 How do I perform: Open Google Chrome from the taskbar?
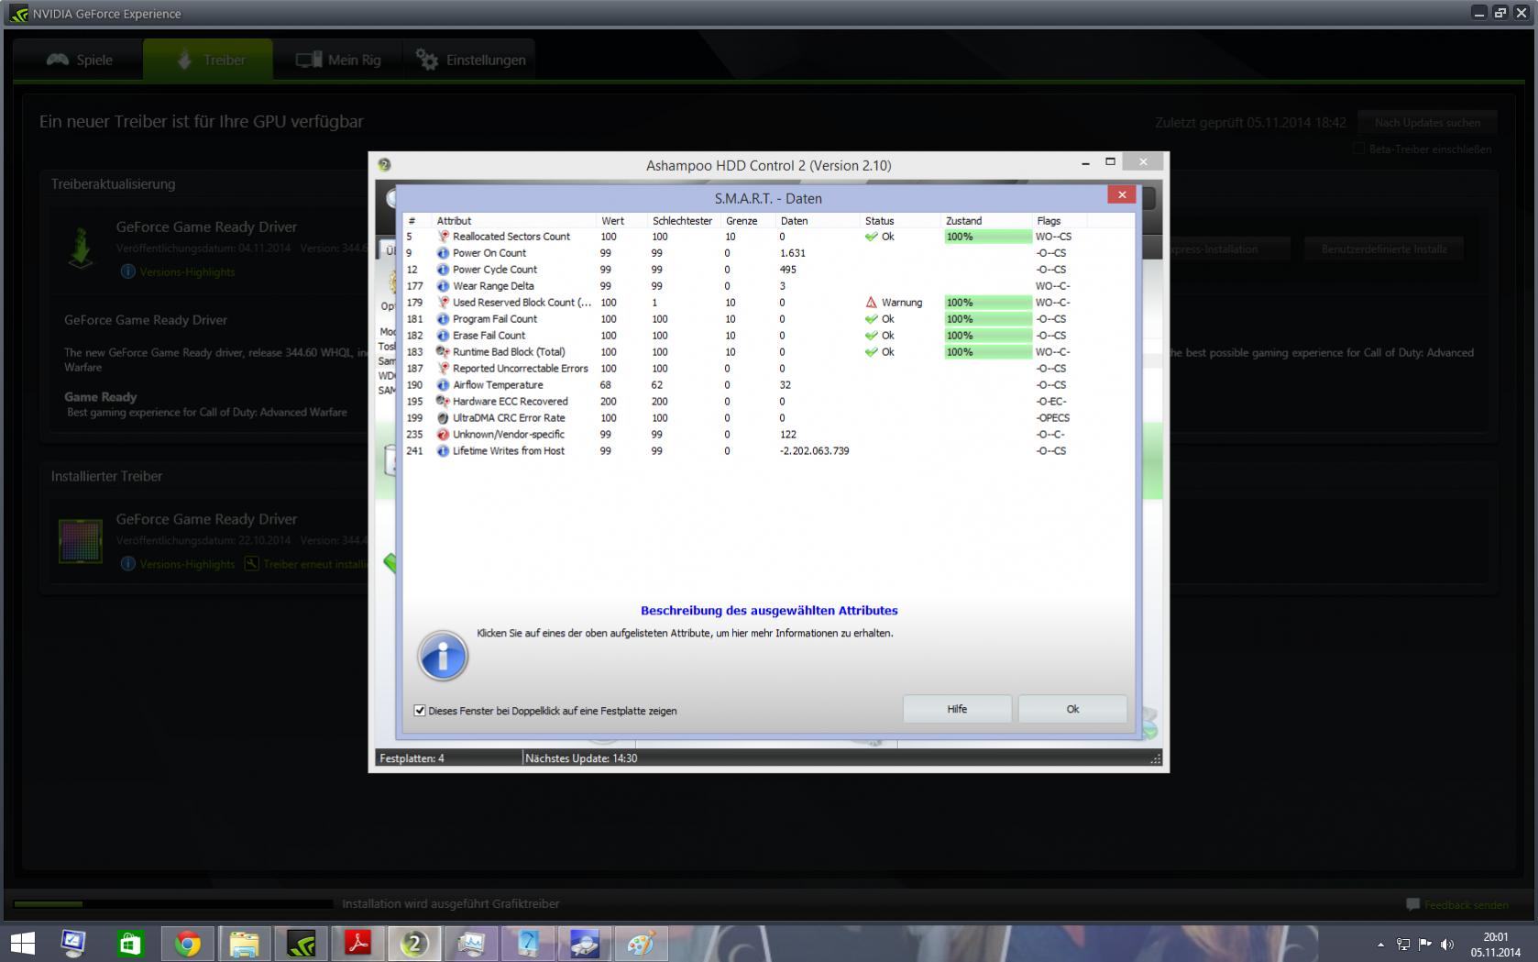click(188, 943)
